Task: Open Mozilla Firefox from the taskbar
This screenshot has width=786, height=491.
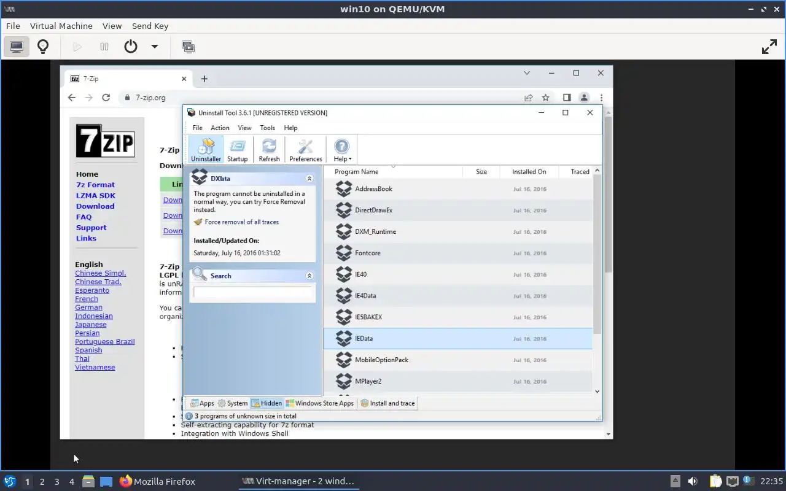Action: click(157, 481)
